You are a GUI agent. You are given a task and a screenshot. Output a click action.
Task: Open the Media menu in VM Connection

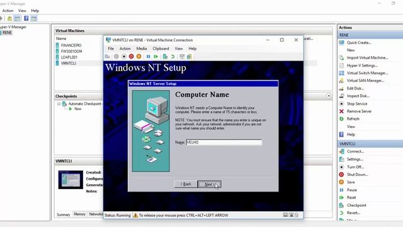coord(141,49)
